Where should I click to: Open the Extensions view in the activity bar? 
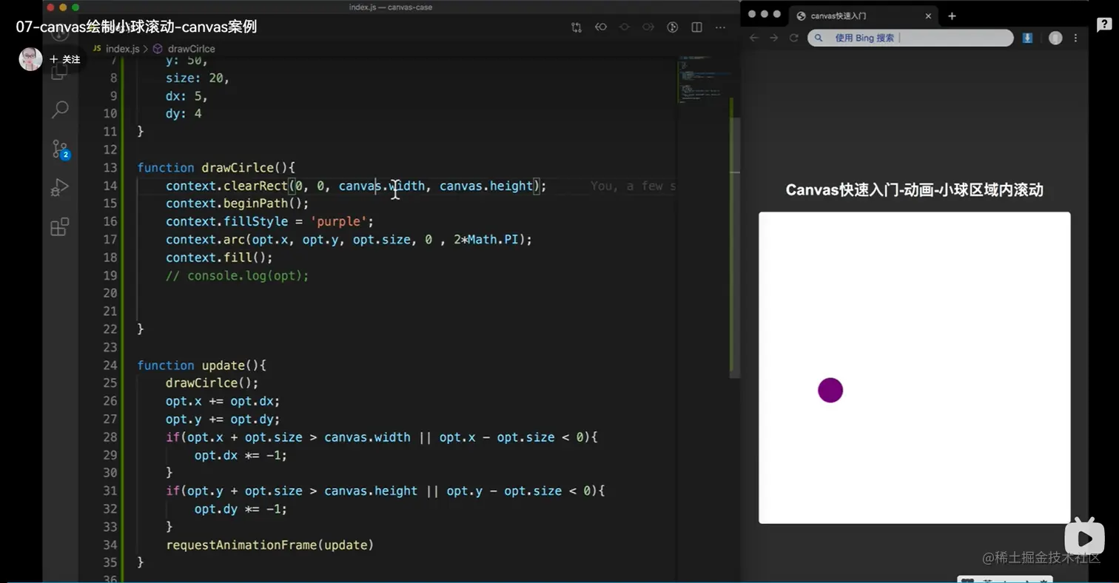(x=60, y=226)
